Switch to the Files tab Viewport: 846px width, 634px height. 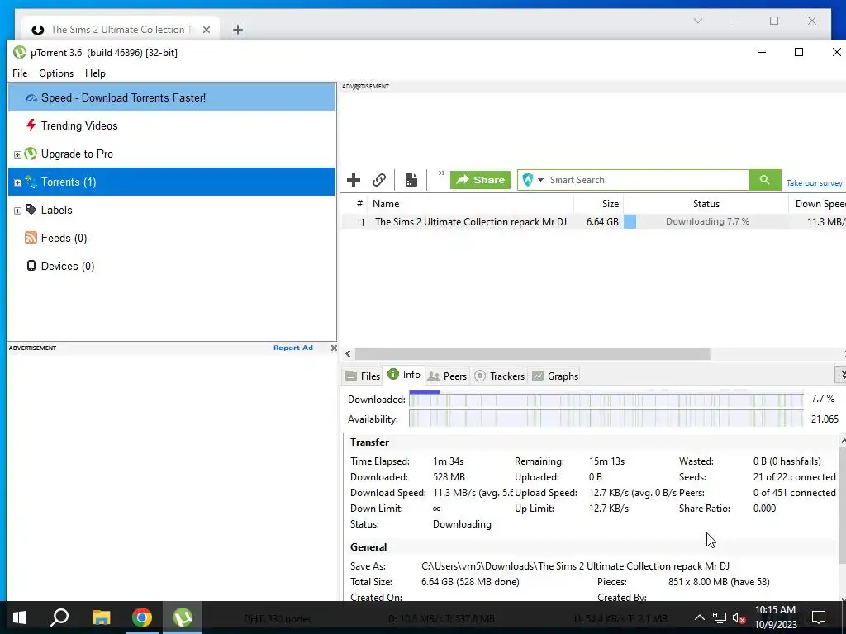coord(363,376)
